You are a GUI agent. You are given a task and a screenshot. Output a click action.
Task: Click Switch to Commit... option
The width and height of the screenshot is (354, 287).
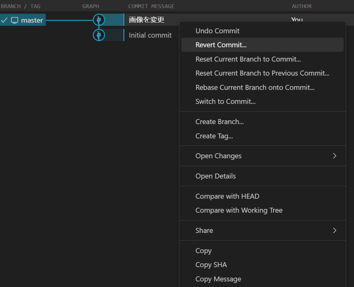tap(225, 101)
